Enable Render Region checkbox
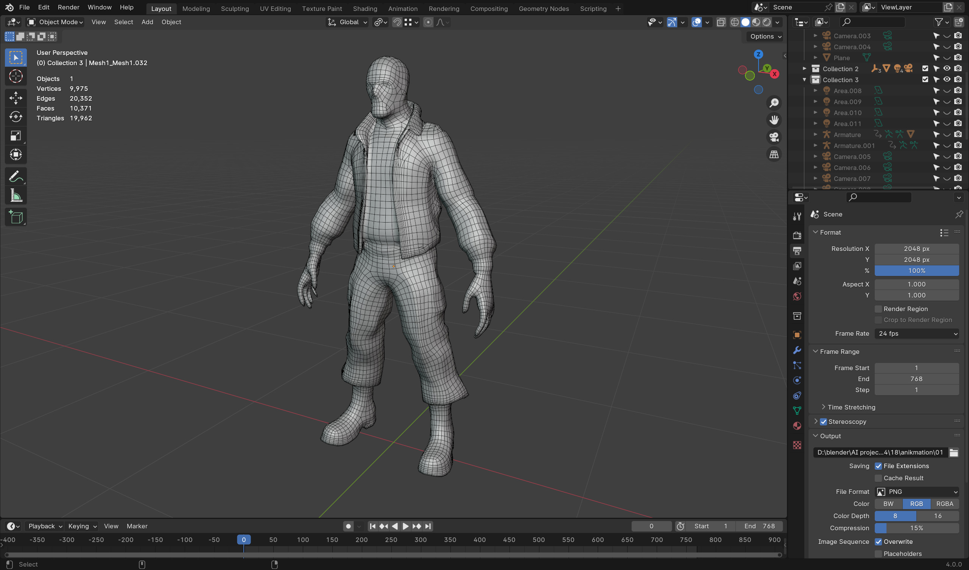The image size is (969, 570). point(878,309)
